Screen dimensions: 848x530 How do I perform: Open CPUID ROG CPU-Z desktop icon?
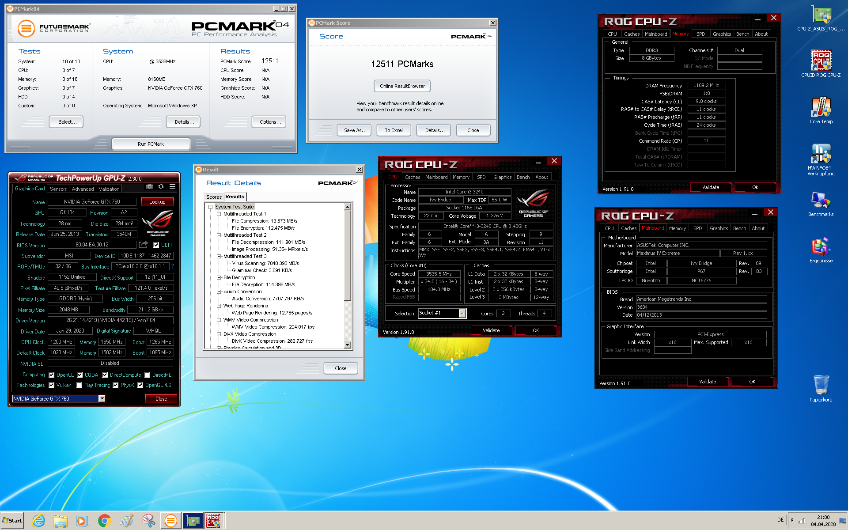tap(821, 63)
